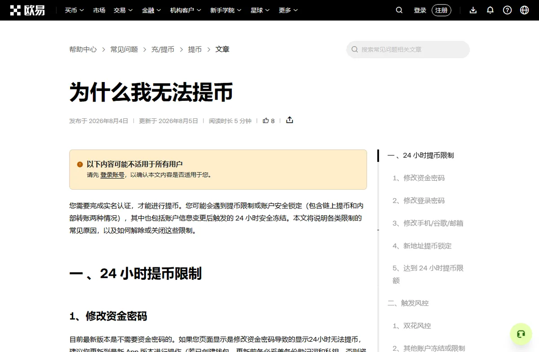Viewport: 539px width, 352px height.
Task: Expand the 金融 dropdown menu
Action: pos(151,10)
